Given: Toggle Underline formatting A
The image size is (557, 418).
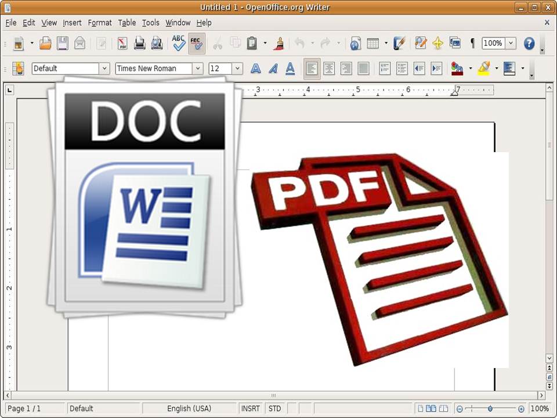Looking at the screenshot, I should (x=290, y=69).
